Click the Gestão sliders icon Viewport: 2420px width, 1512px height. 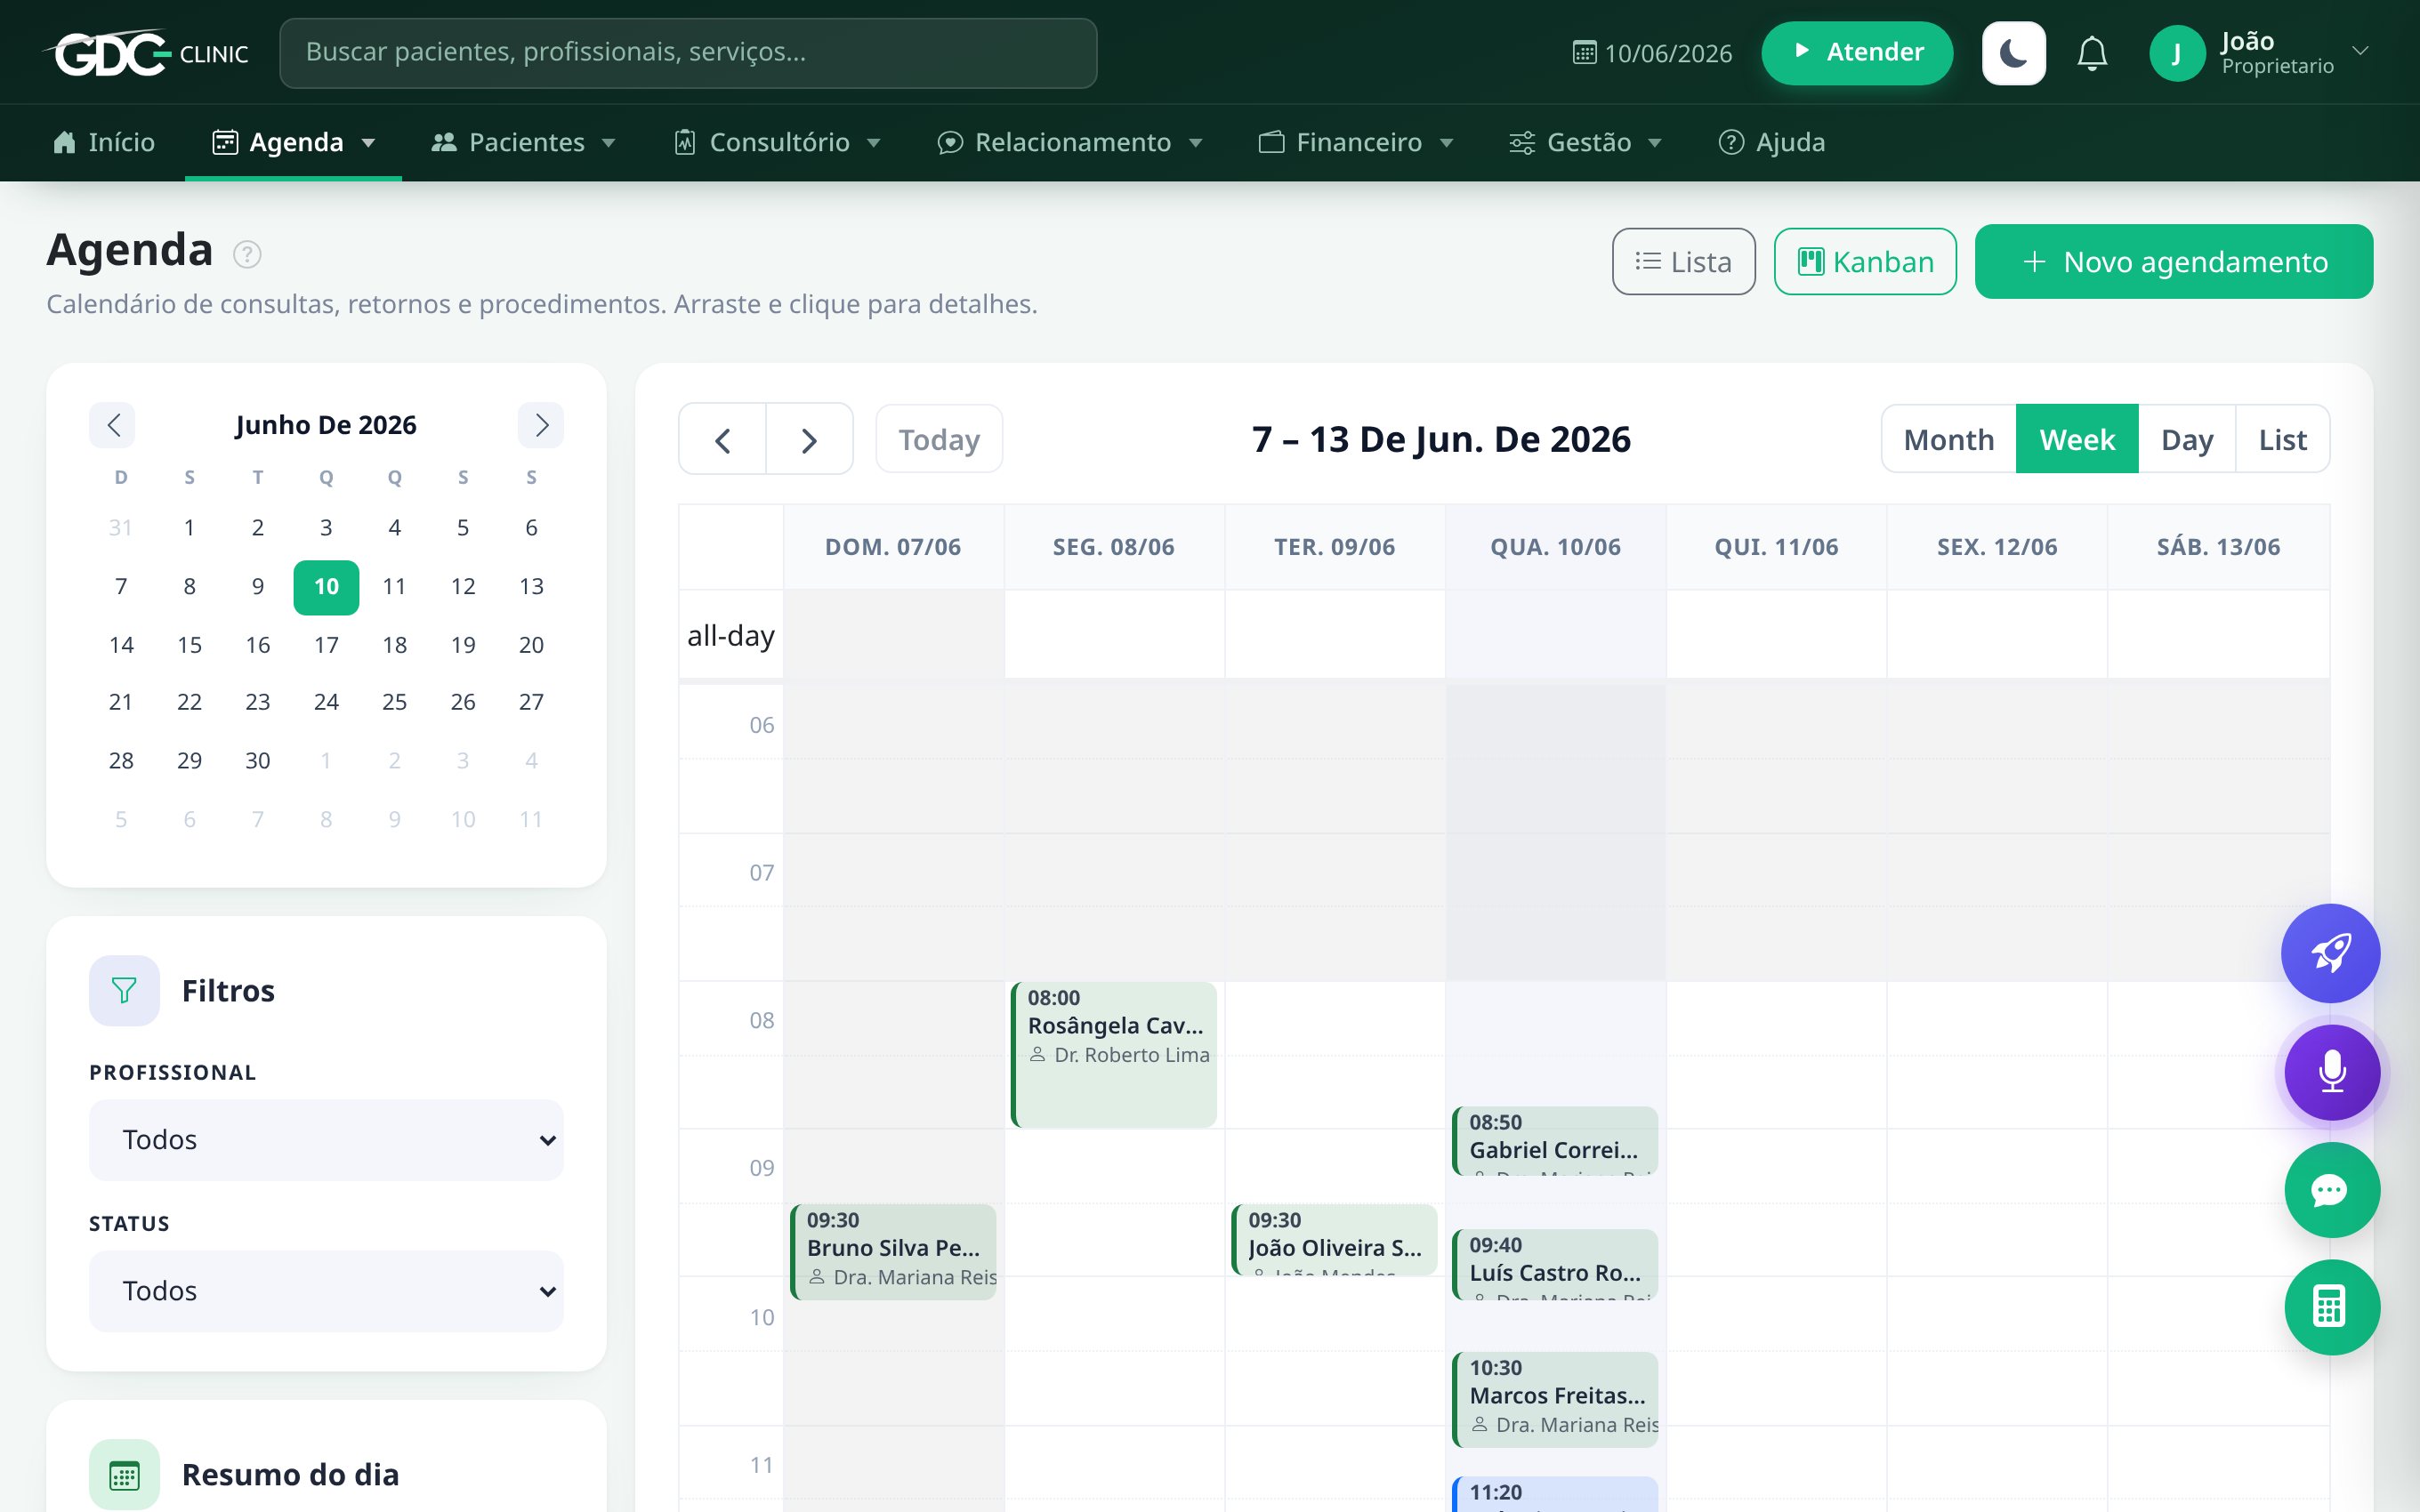tap(1522, 142)
